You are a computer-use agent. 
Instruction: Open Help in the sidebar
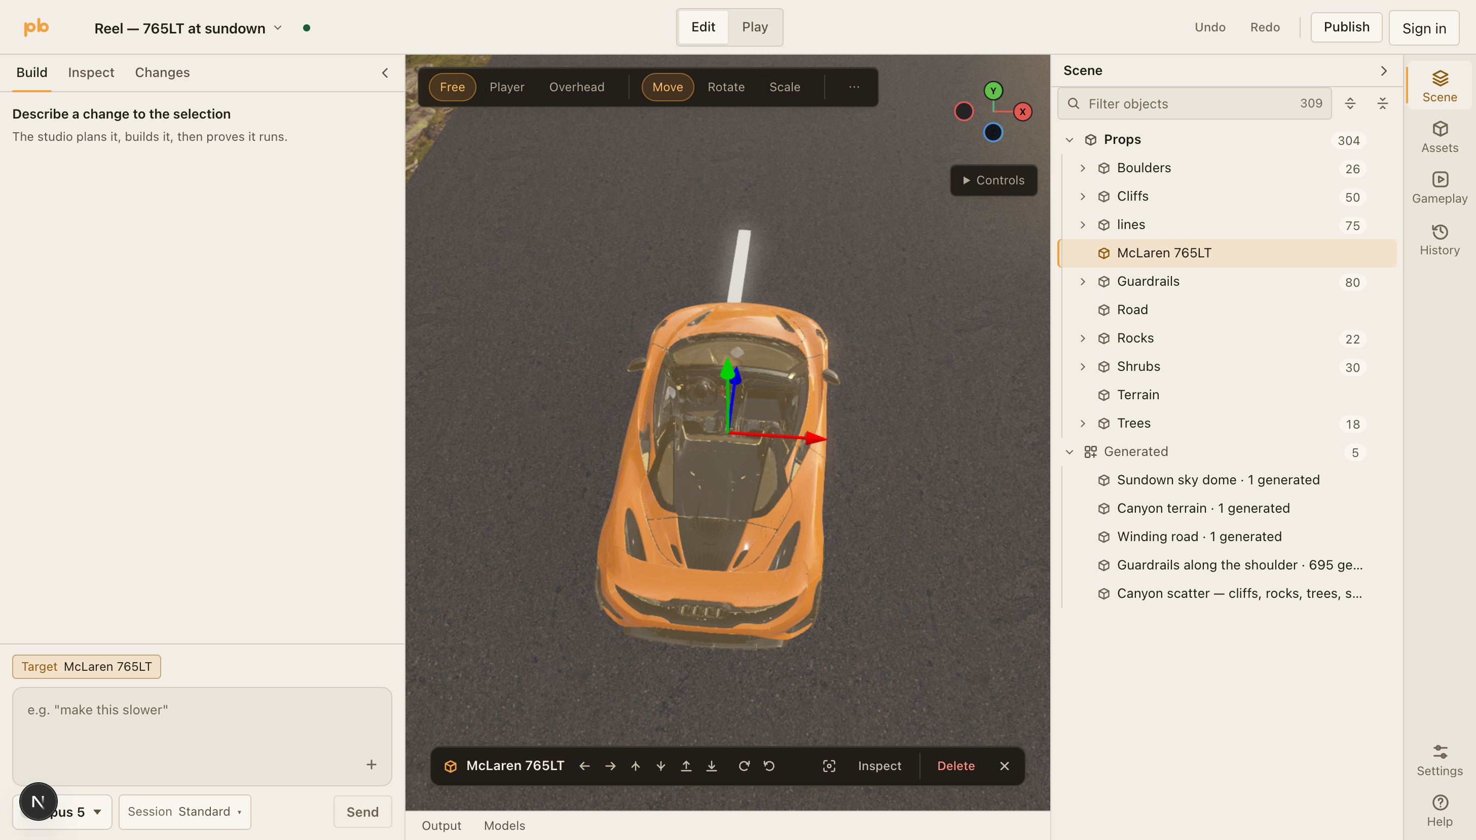(1439, 811)
